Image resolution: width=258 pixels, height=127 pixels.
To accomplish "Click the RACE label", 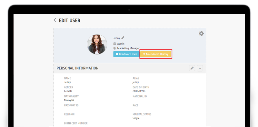I will click(x=135, y=105).
